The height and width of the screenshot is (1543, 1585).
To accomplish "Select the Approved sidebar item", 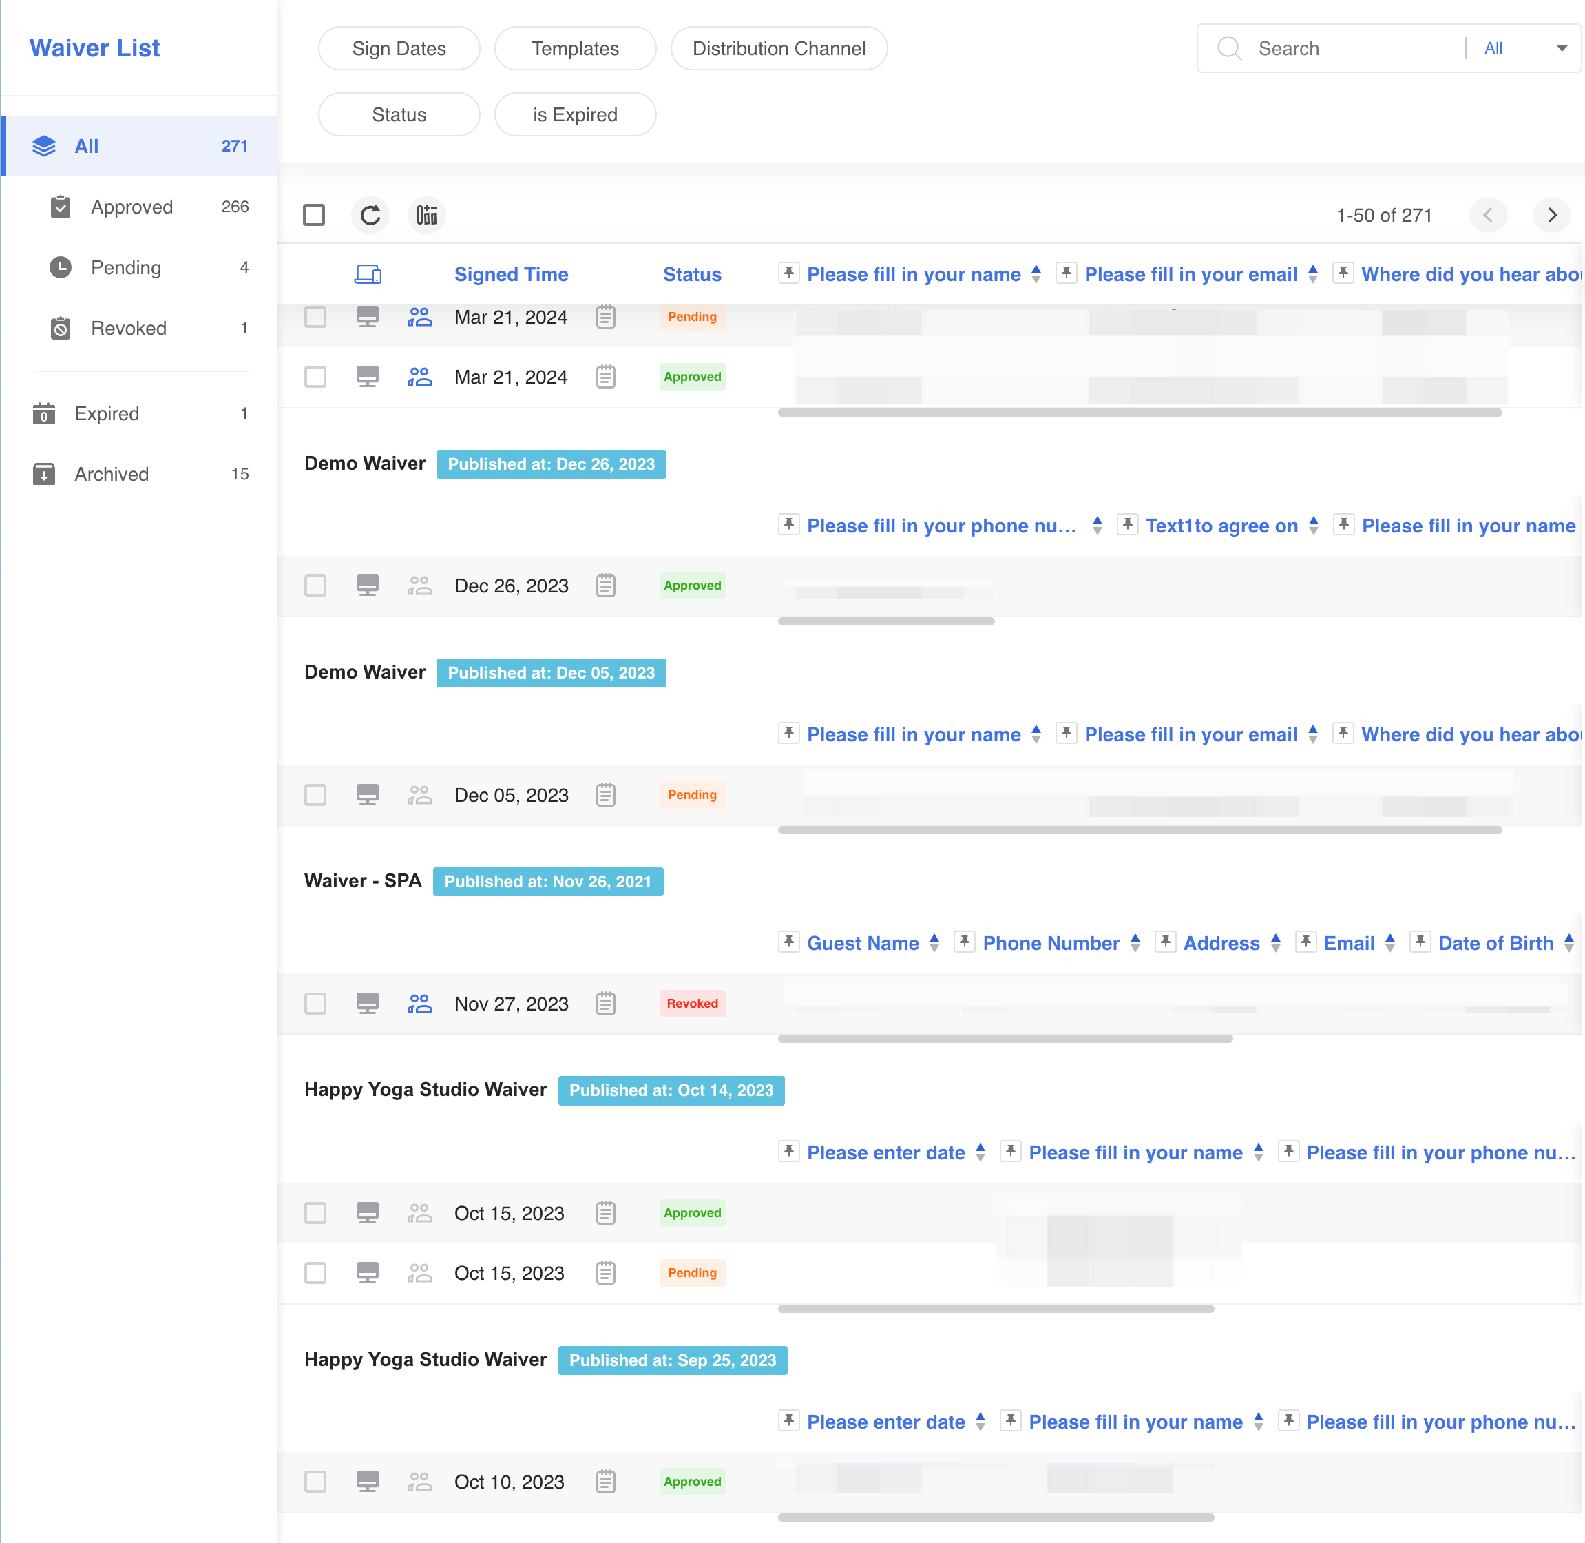I will pos(139,207).
